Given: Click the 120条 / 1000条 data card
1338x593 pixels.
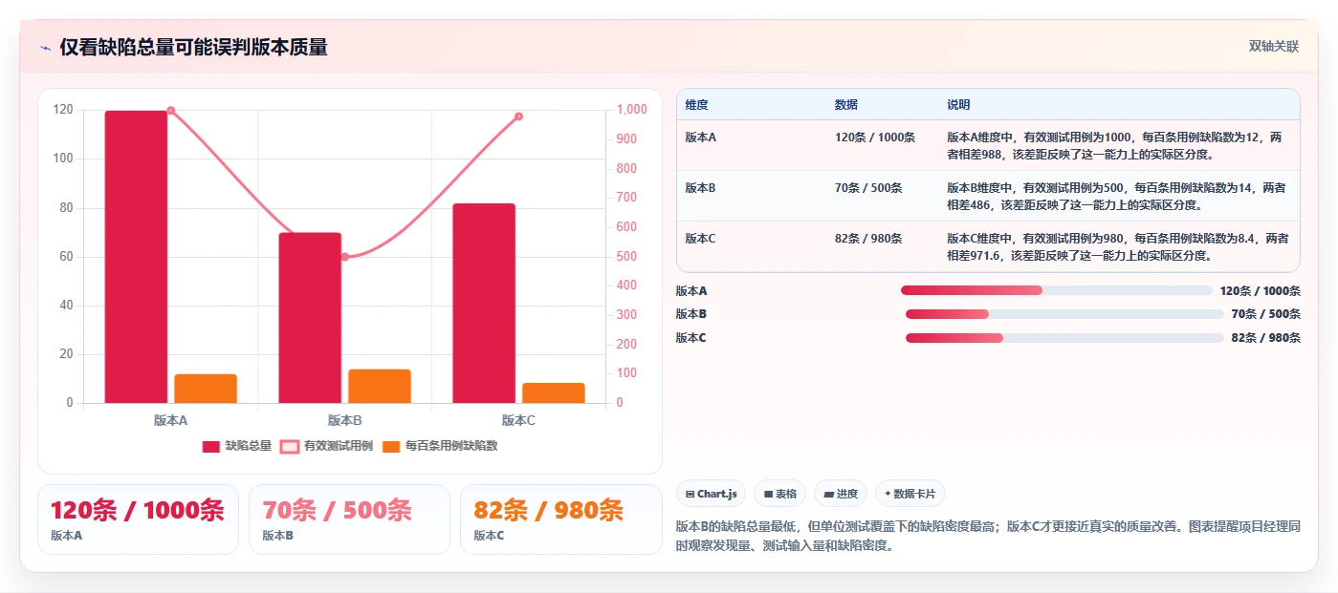Looking at the screenshot, I should pyautogui.click(x=138, y=519).
